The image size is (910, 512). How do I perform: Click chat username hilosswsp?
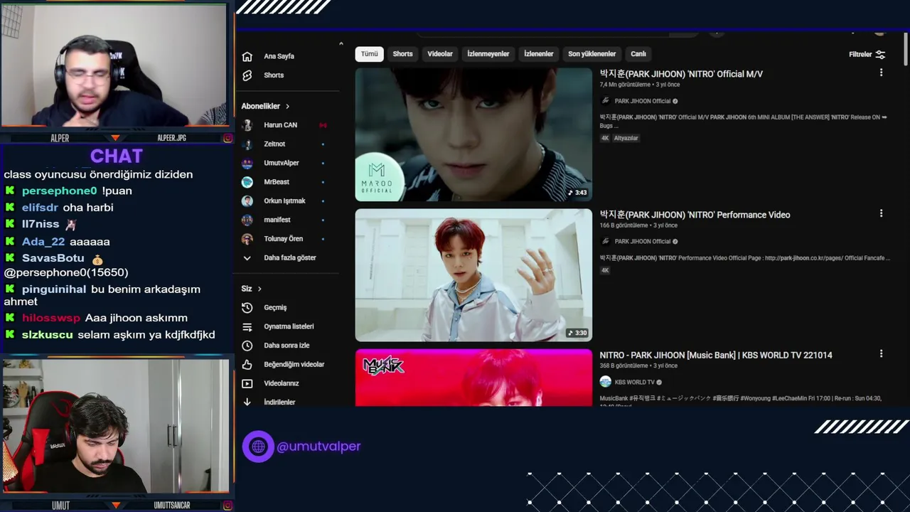click(51, 318)
